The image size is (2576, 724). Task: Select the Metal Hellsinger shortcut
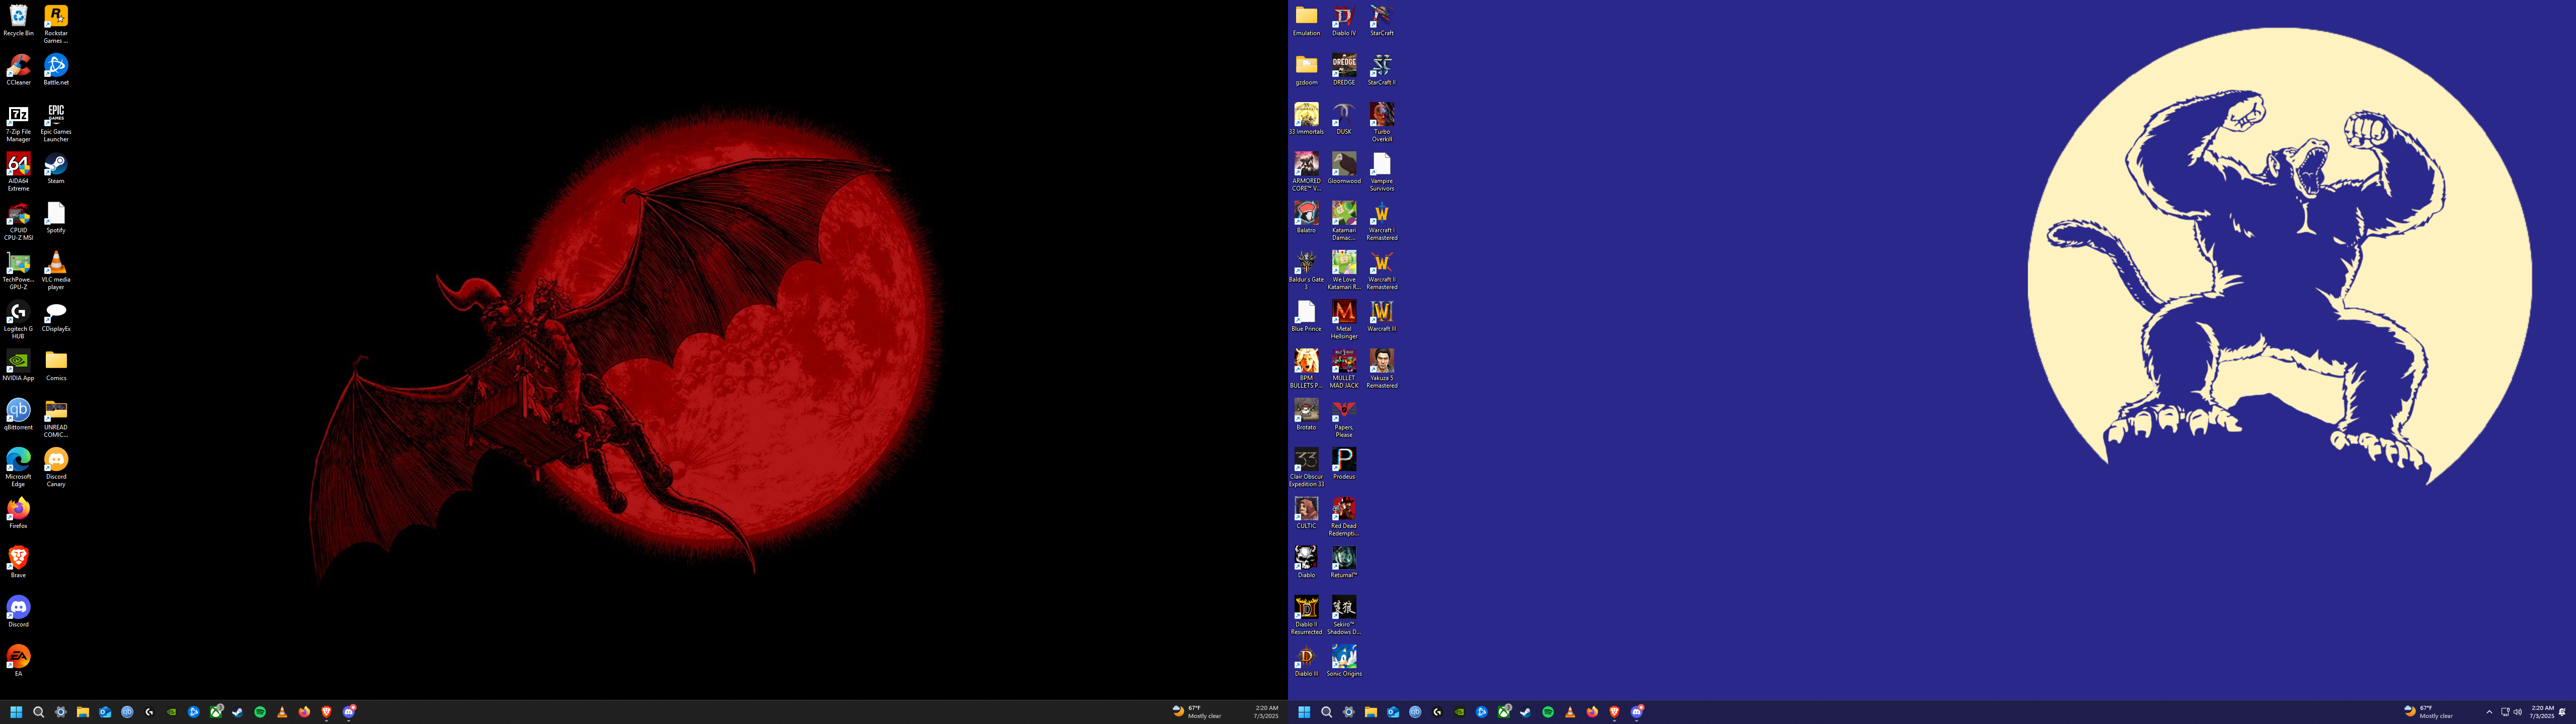(1344, 320)
